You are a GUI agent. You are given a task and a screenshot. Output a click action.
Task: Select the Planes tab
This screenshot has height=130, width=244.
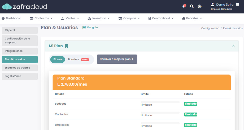pos(58,59)
